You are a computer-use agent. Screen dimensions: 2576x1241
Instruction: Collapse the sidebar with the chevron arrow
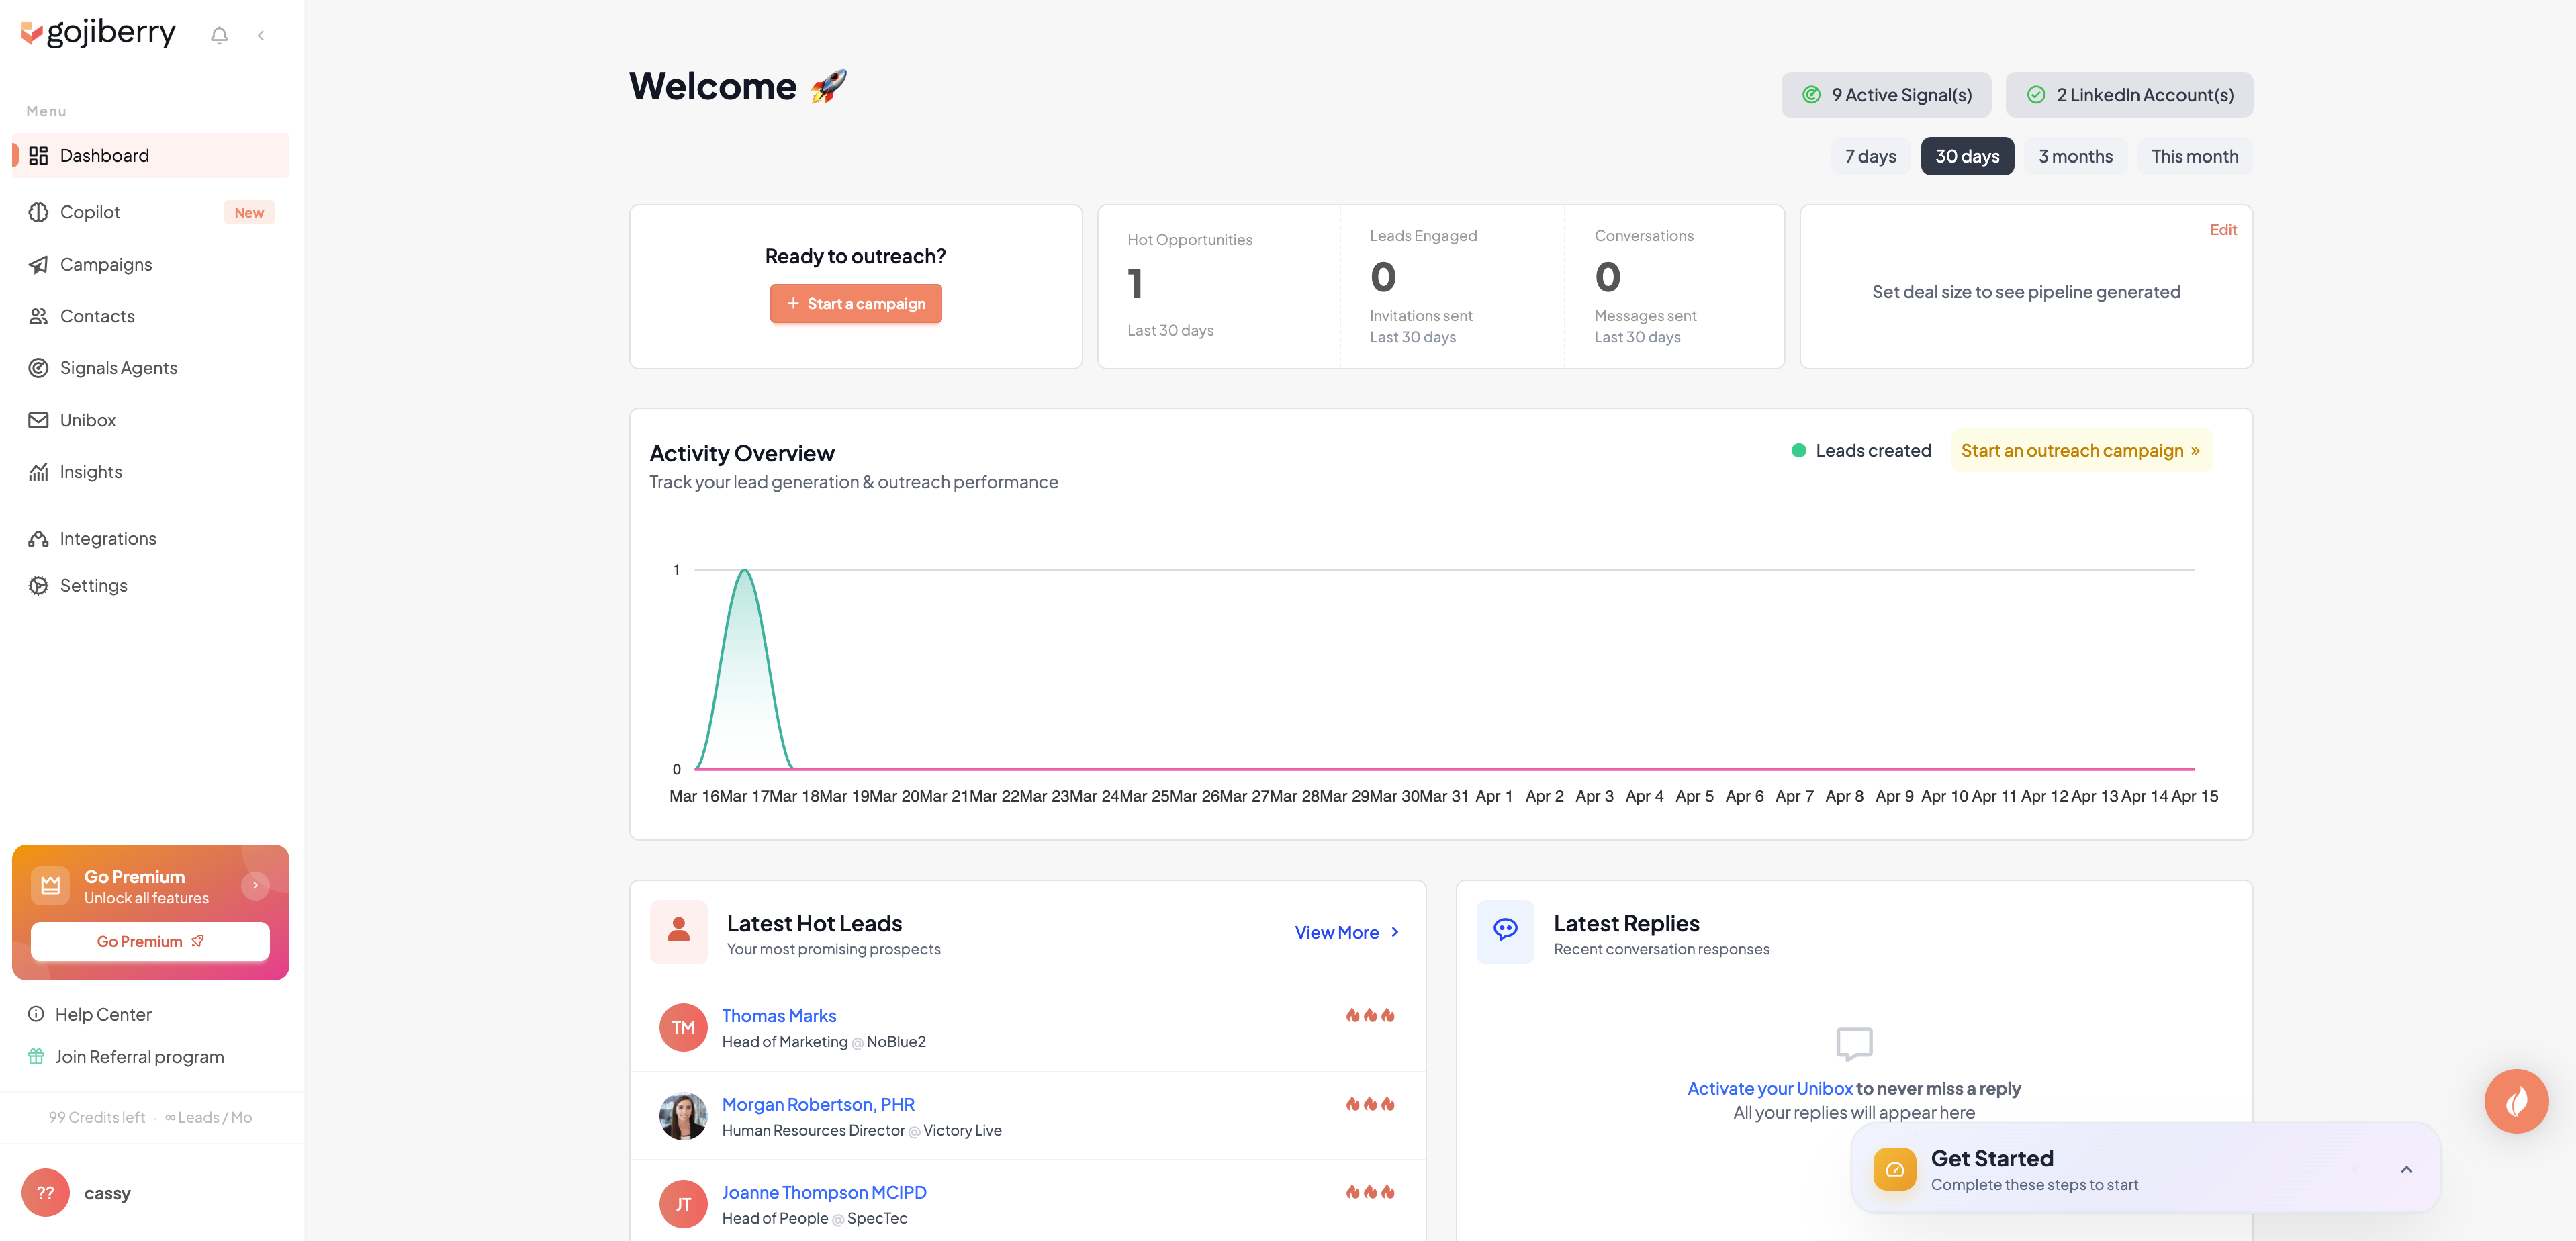click(x=261, y=34)
